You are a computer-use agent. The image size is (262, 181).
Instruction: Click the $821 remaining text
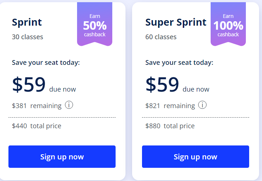tap(170, 106)
